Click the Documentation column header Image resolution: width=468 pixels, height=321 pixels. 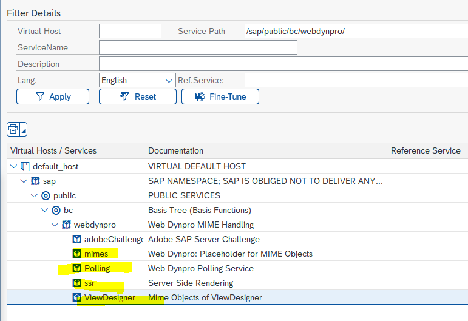[x=266, y=150]
